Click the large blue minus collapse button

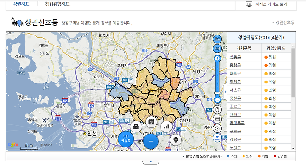(151, 141)
